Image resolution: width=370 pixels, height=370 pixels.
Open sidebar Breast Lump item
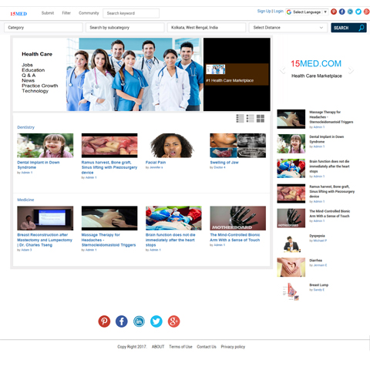pos(318,285)
